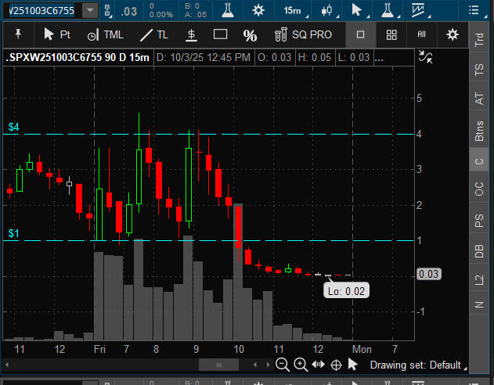Image resolution: width=494 pixels, height=385 pixels.
Task: Select the dollar price level tool
Action: click(191, 34)
